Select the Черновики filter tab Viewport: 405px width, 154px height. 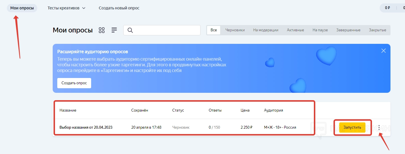pyautogui.click(x=235, y=30)
